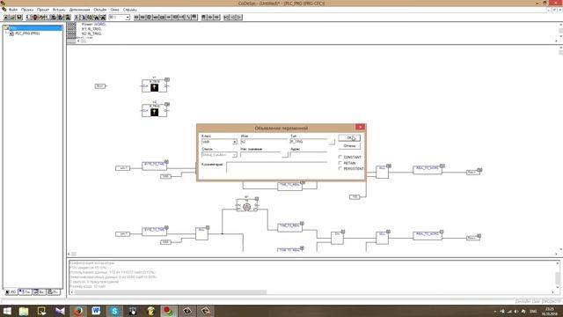563x317 pixels.
Task: Enable the CONSTANT checkbox
Action: tap(340, 157)
